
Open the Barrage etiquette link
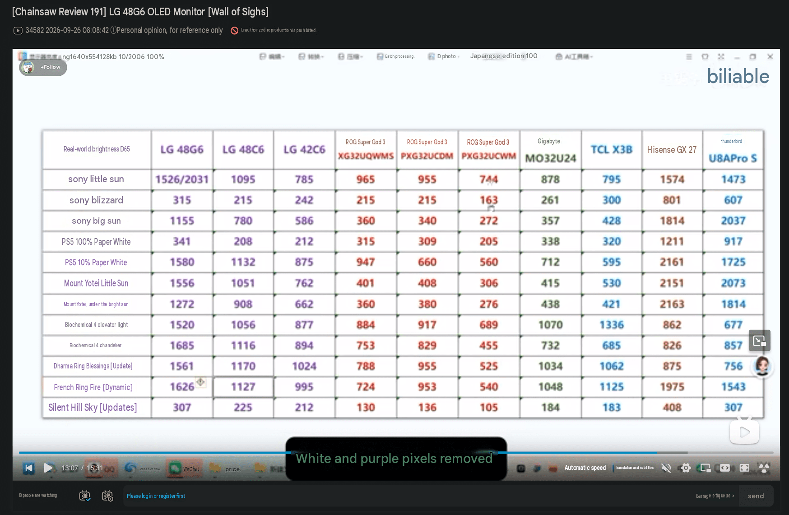[x=715, y=496]
